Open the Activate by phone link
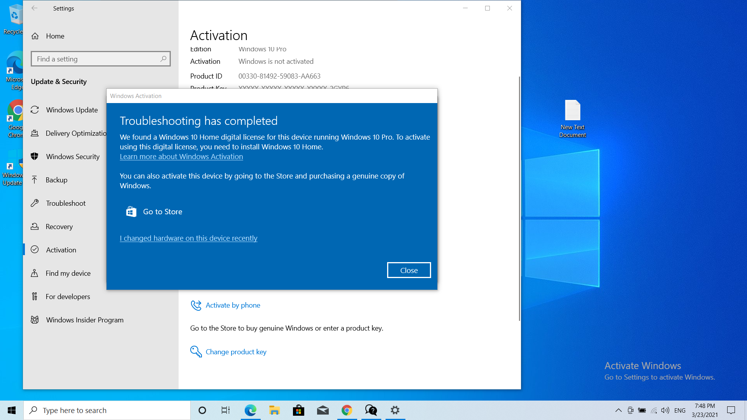 (233, 305)
